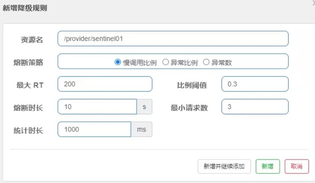Click the 资源名 label
This screenshot has height=183, width=315.
(x=32, y=40)
